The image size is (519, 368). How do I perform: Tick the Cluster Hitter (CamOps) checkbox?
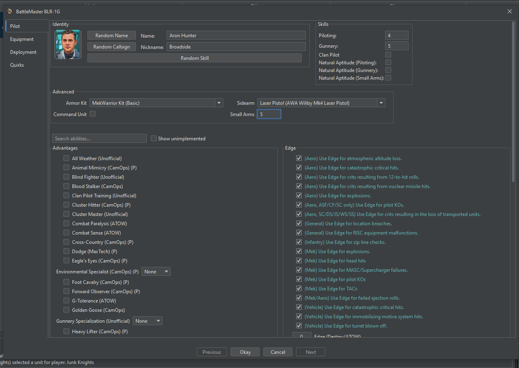pyautogui.click(x=66, y=205)
